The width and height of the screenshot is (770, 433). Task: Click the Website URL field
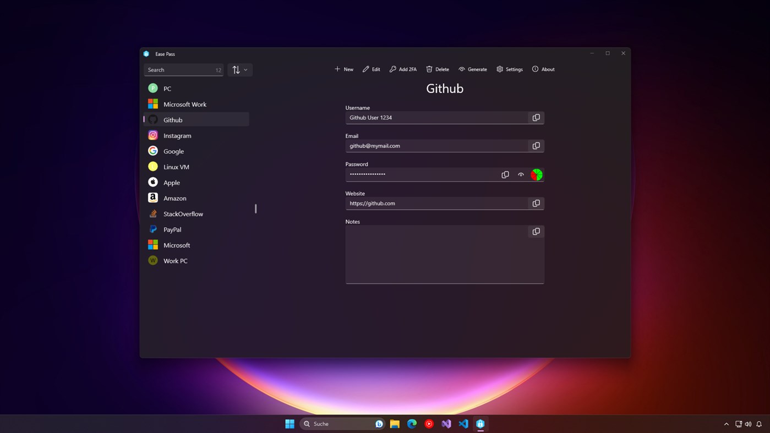click(436, 204)
